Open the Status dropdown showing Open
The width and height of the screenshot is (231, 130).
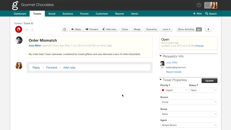coord(203,90)
